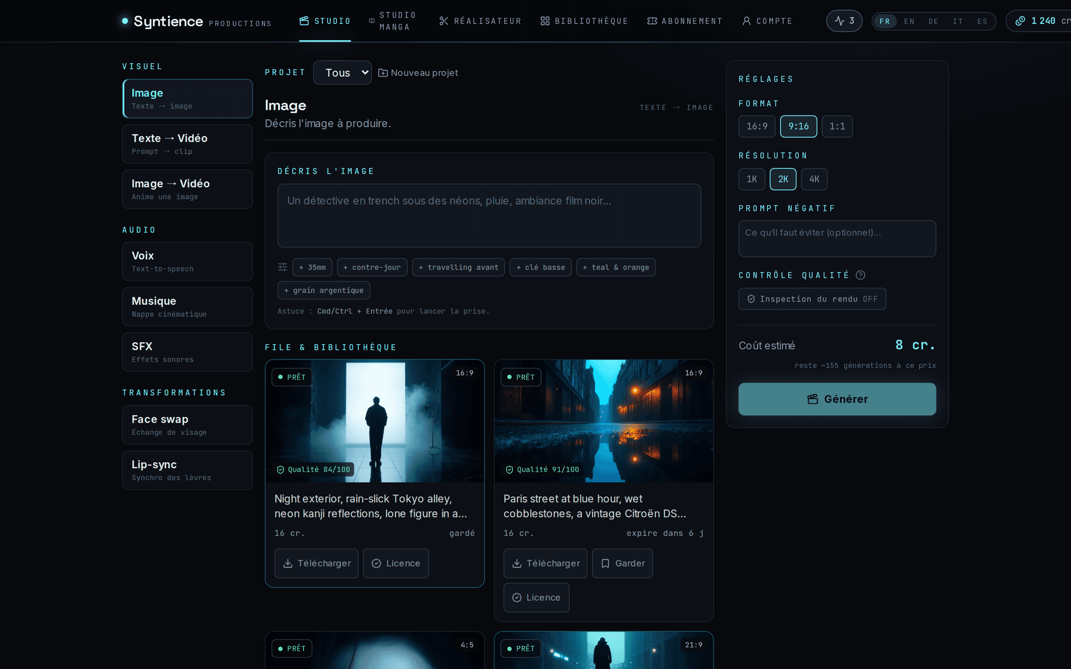Open the Bibliothèque tab

[584, 21]
